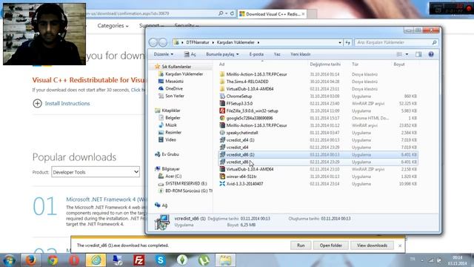Expand the address bar history dropdown

point(340,43)
